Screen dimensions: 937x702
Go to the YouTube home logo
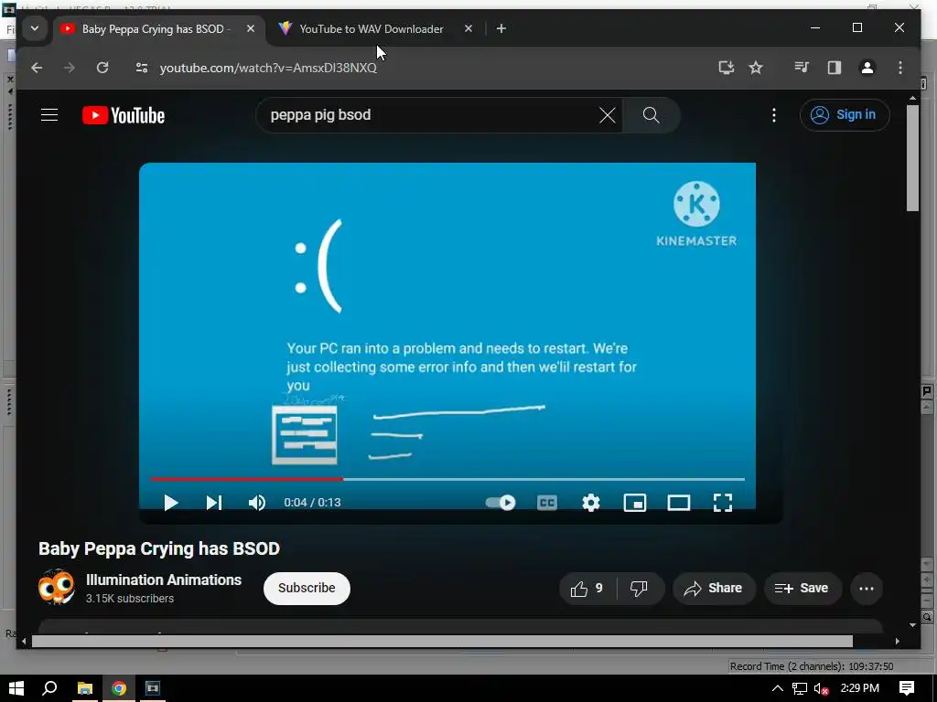tap(124, 115)
